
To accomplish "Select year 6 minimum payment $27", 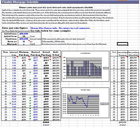I will [24, 71].
